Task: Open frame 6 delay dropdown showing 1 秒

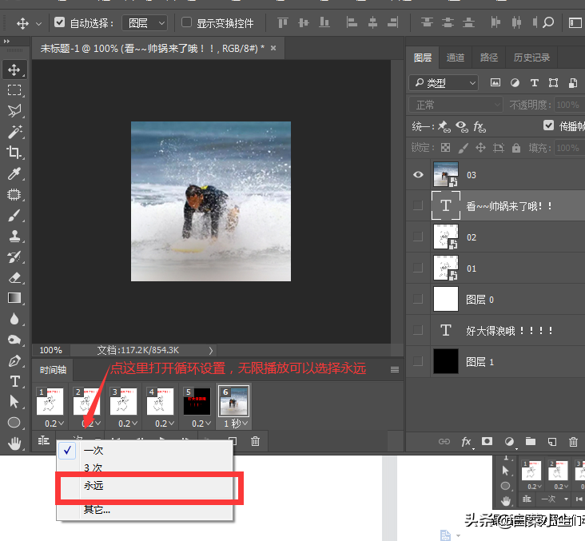Action: click(x=236, y=424)
